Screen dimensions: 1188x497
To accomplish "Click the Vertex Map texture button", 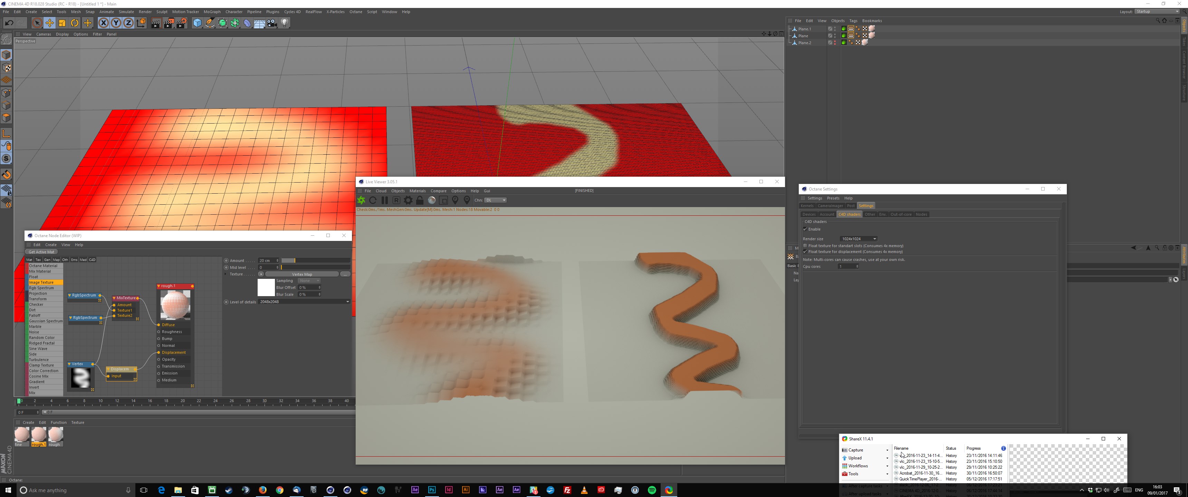I will pos(302,275).
